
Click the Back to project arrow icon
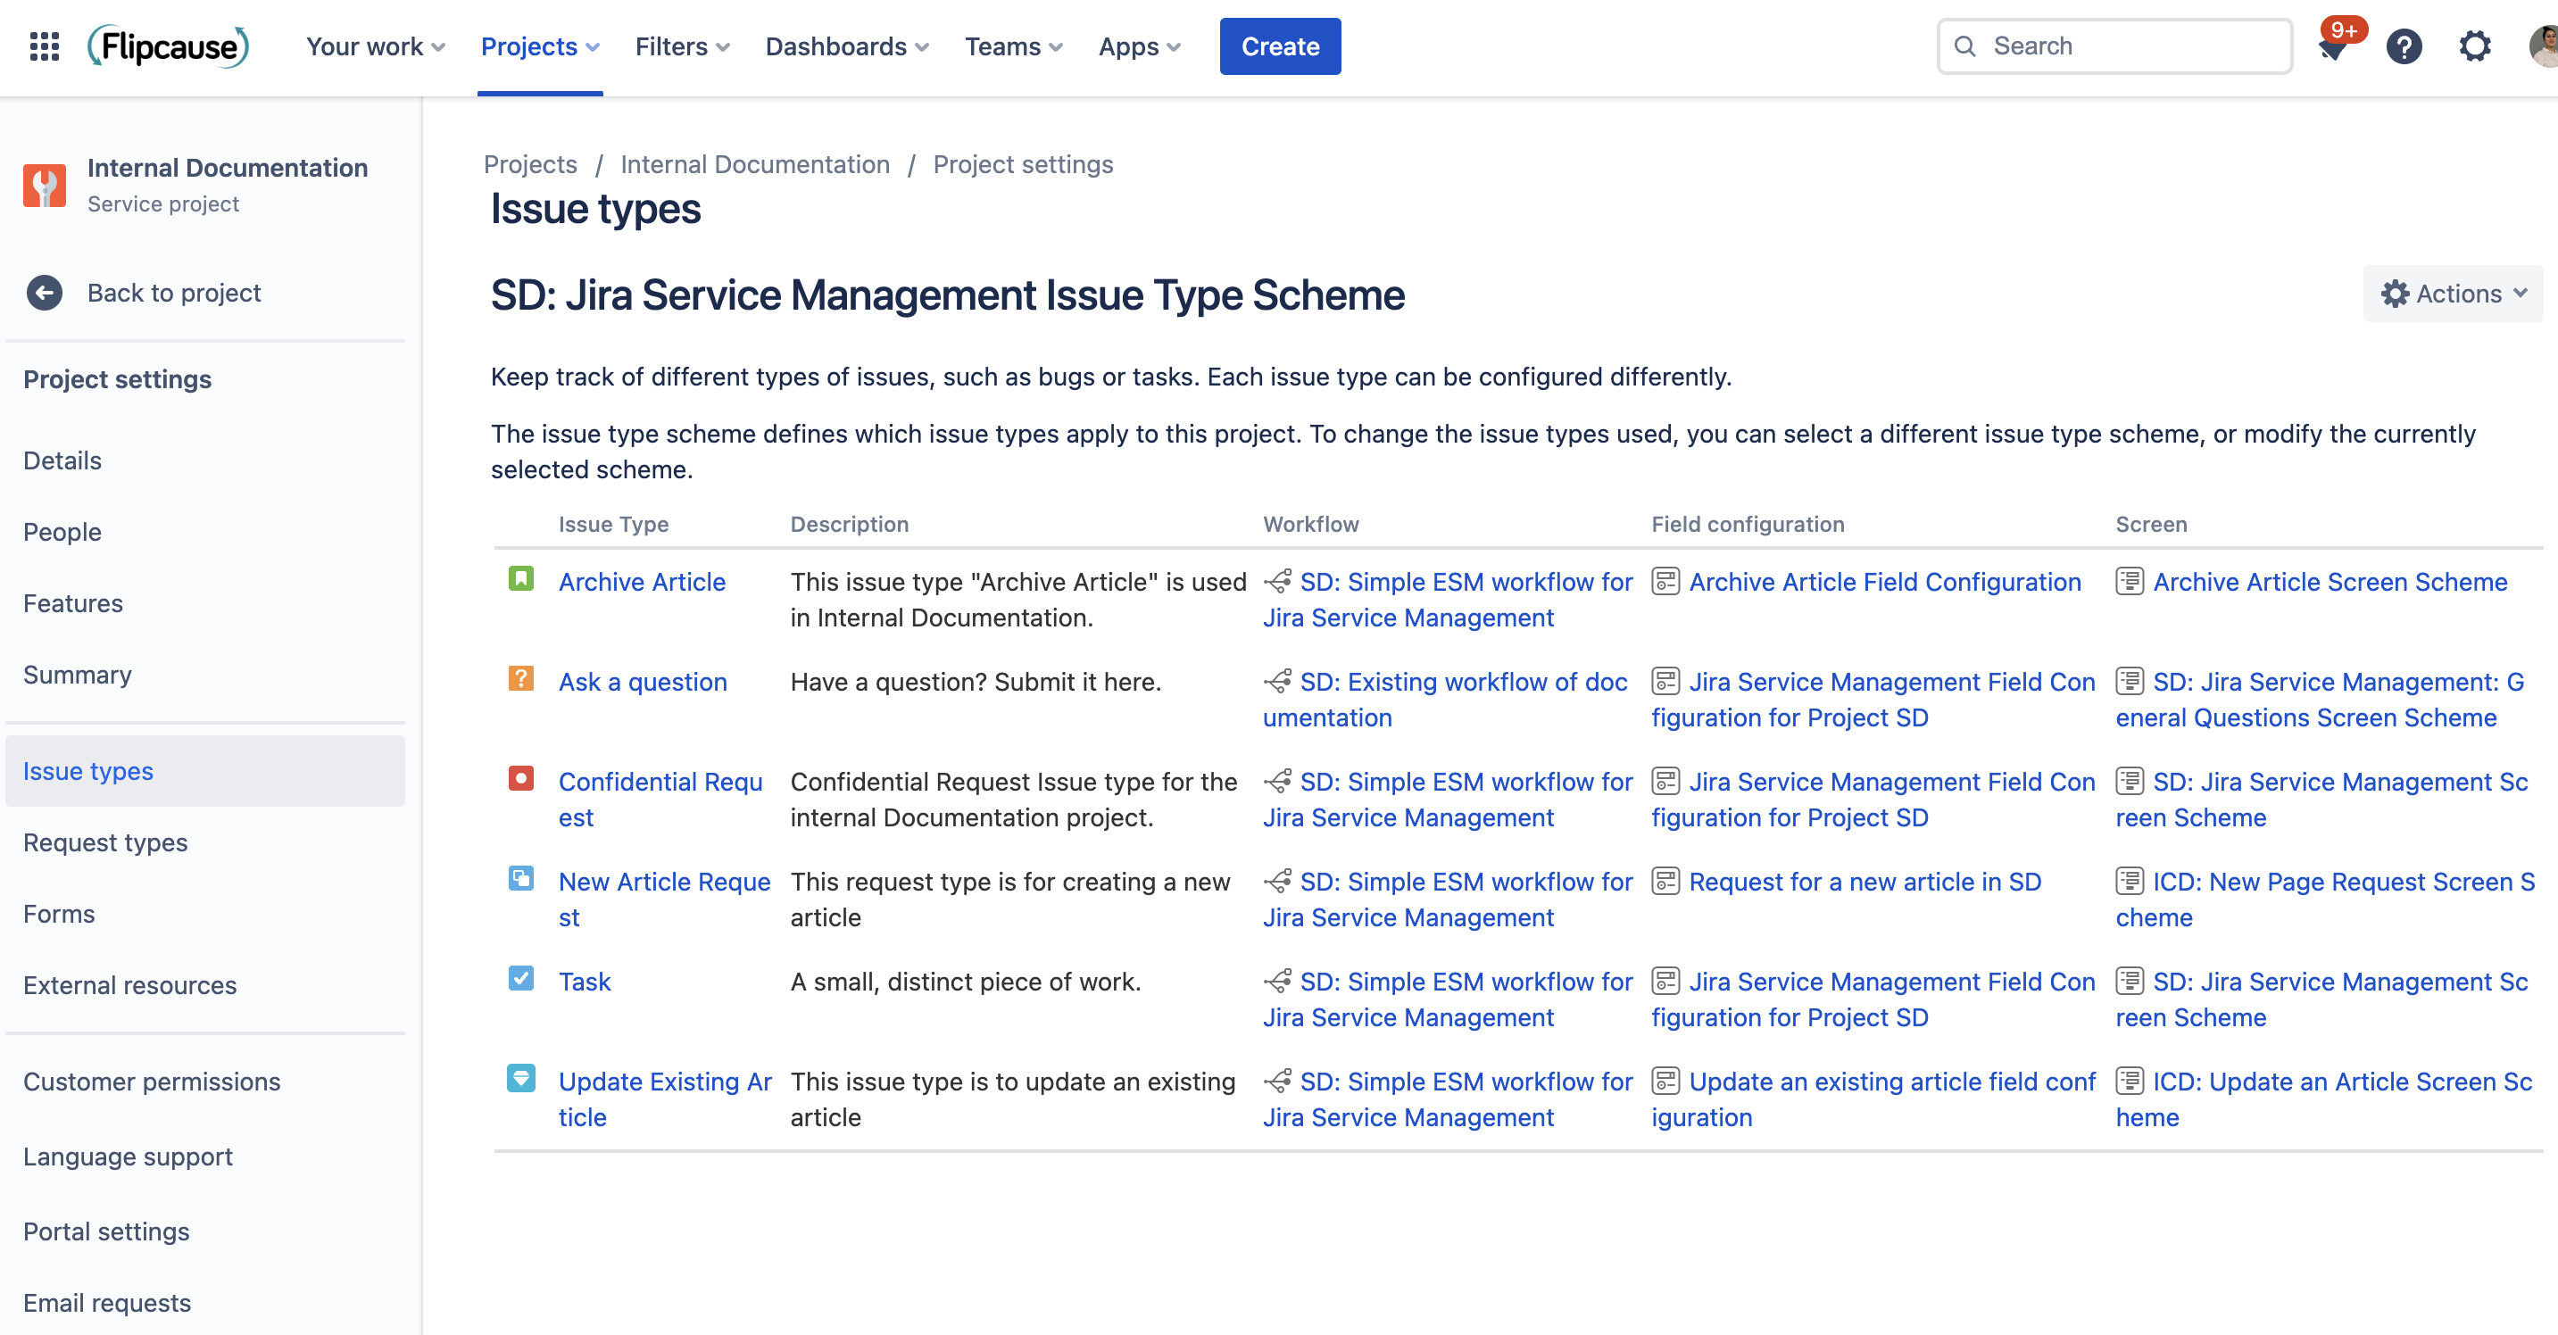click(x=45, y=293)
